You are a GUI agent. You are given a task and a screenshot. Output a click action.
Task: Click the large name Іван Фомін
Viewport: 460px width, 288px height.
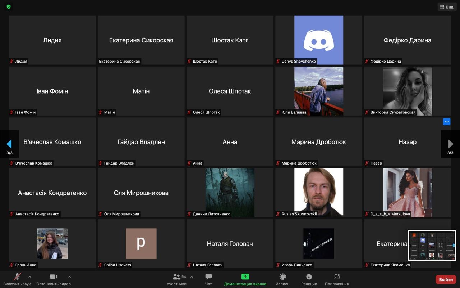coord(52,91)
